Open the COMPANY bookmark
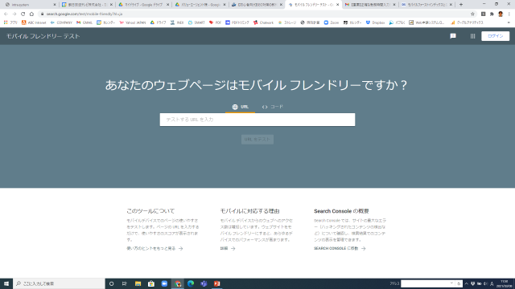515x289 pixels. [x=61, y=22]
